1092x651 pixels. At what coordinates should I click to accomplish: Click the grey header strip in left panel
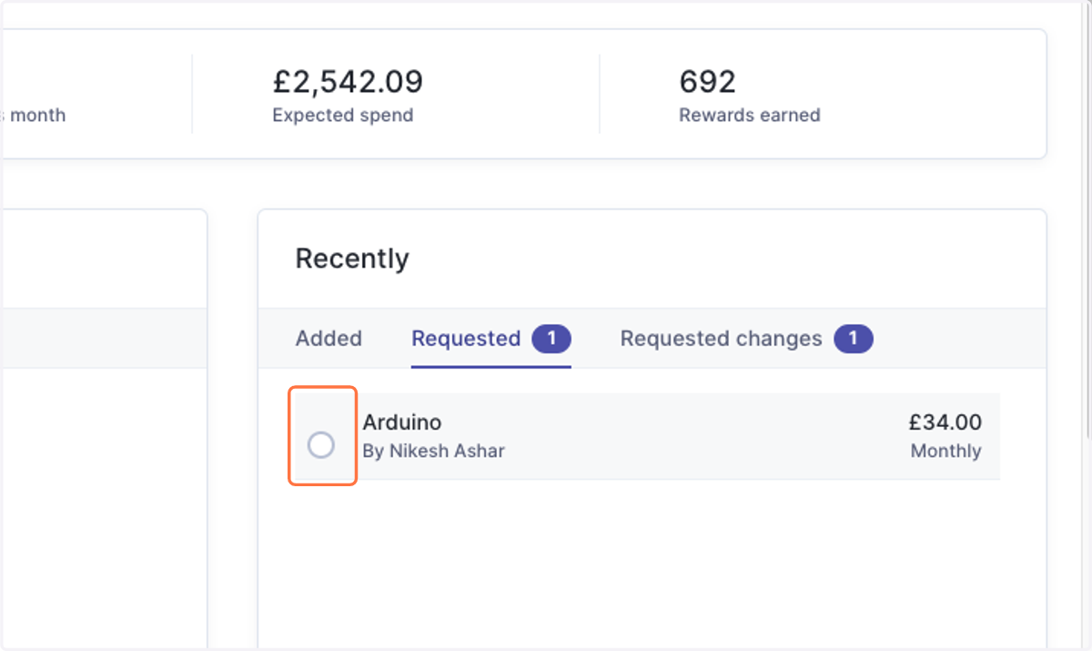pyautogui.click(x=104, y=339)
